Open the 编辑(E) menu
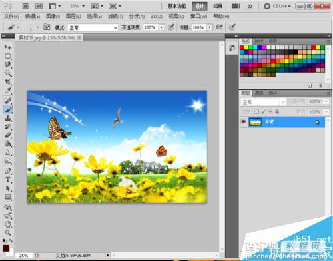This screenshot has width=333, height=261. click(x=33, y=16)
